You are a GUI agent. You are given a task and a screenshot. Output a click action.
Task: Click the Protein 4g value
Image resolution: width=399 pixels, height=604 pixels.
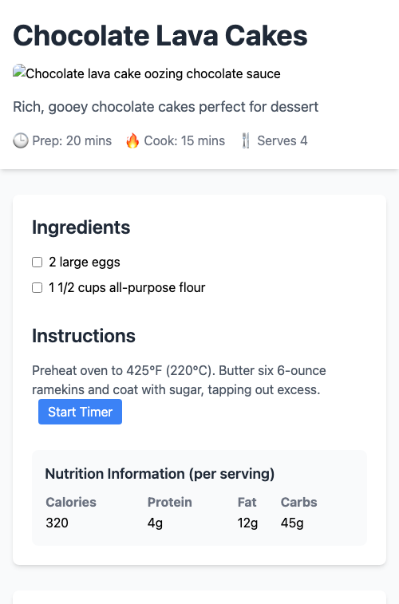[x=155, y=523]
